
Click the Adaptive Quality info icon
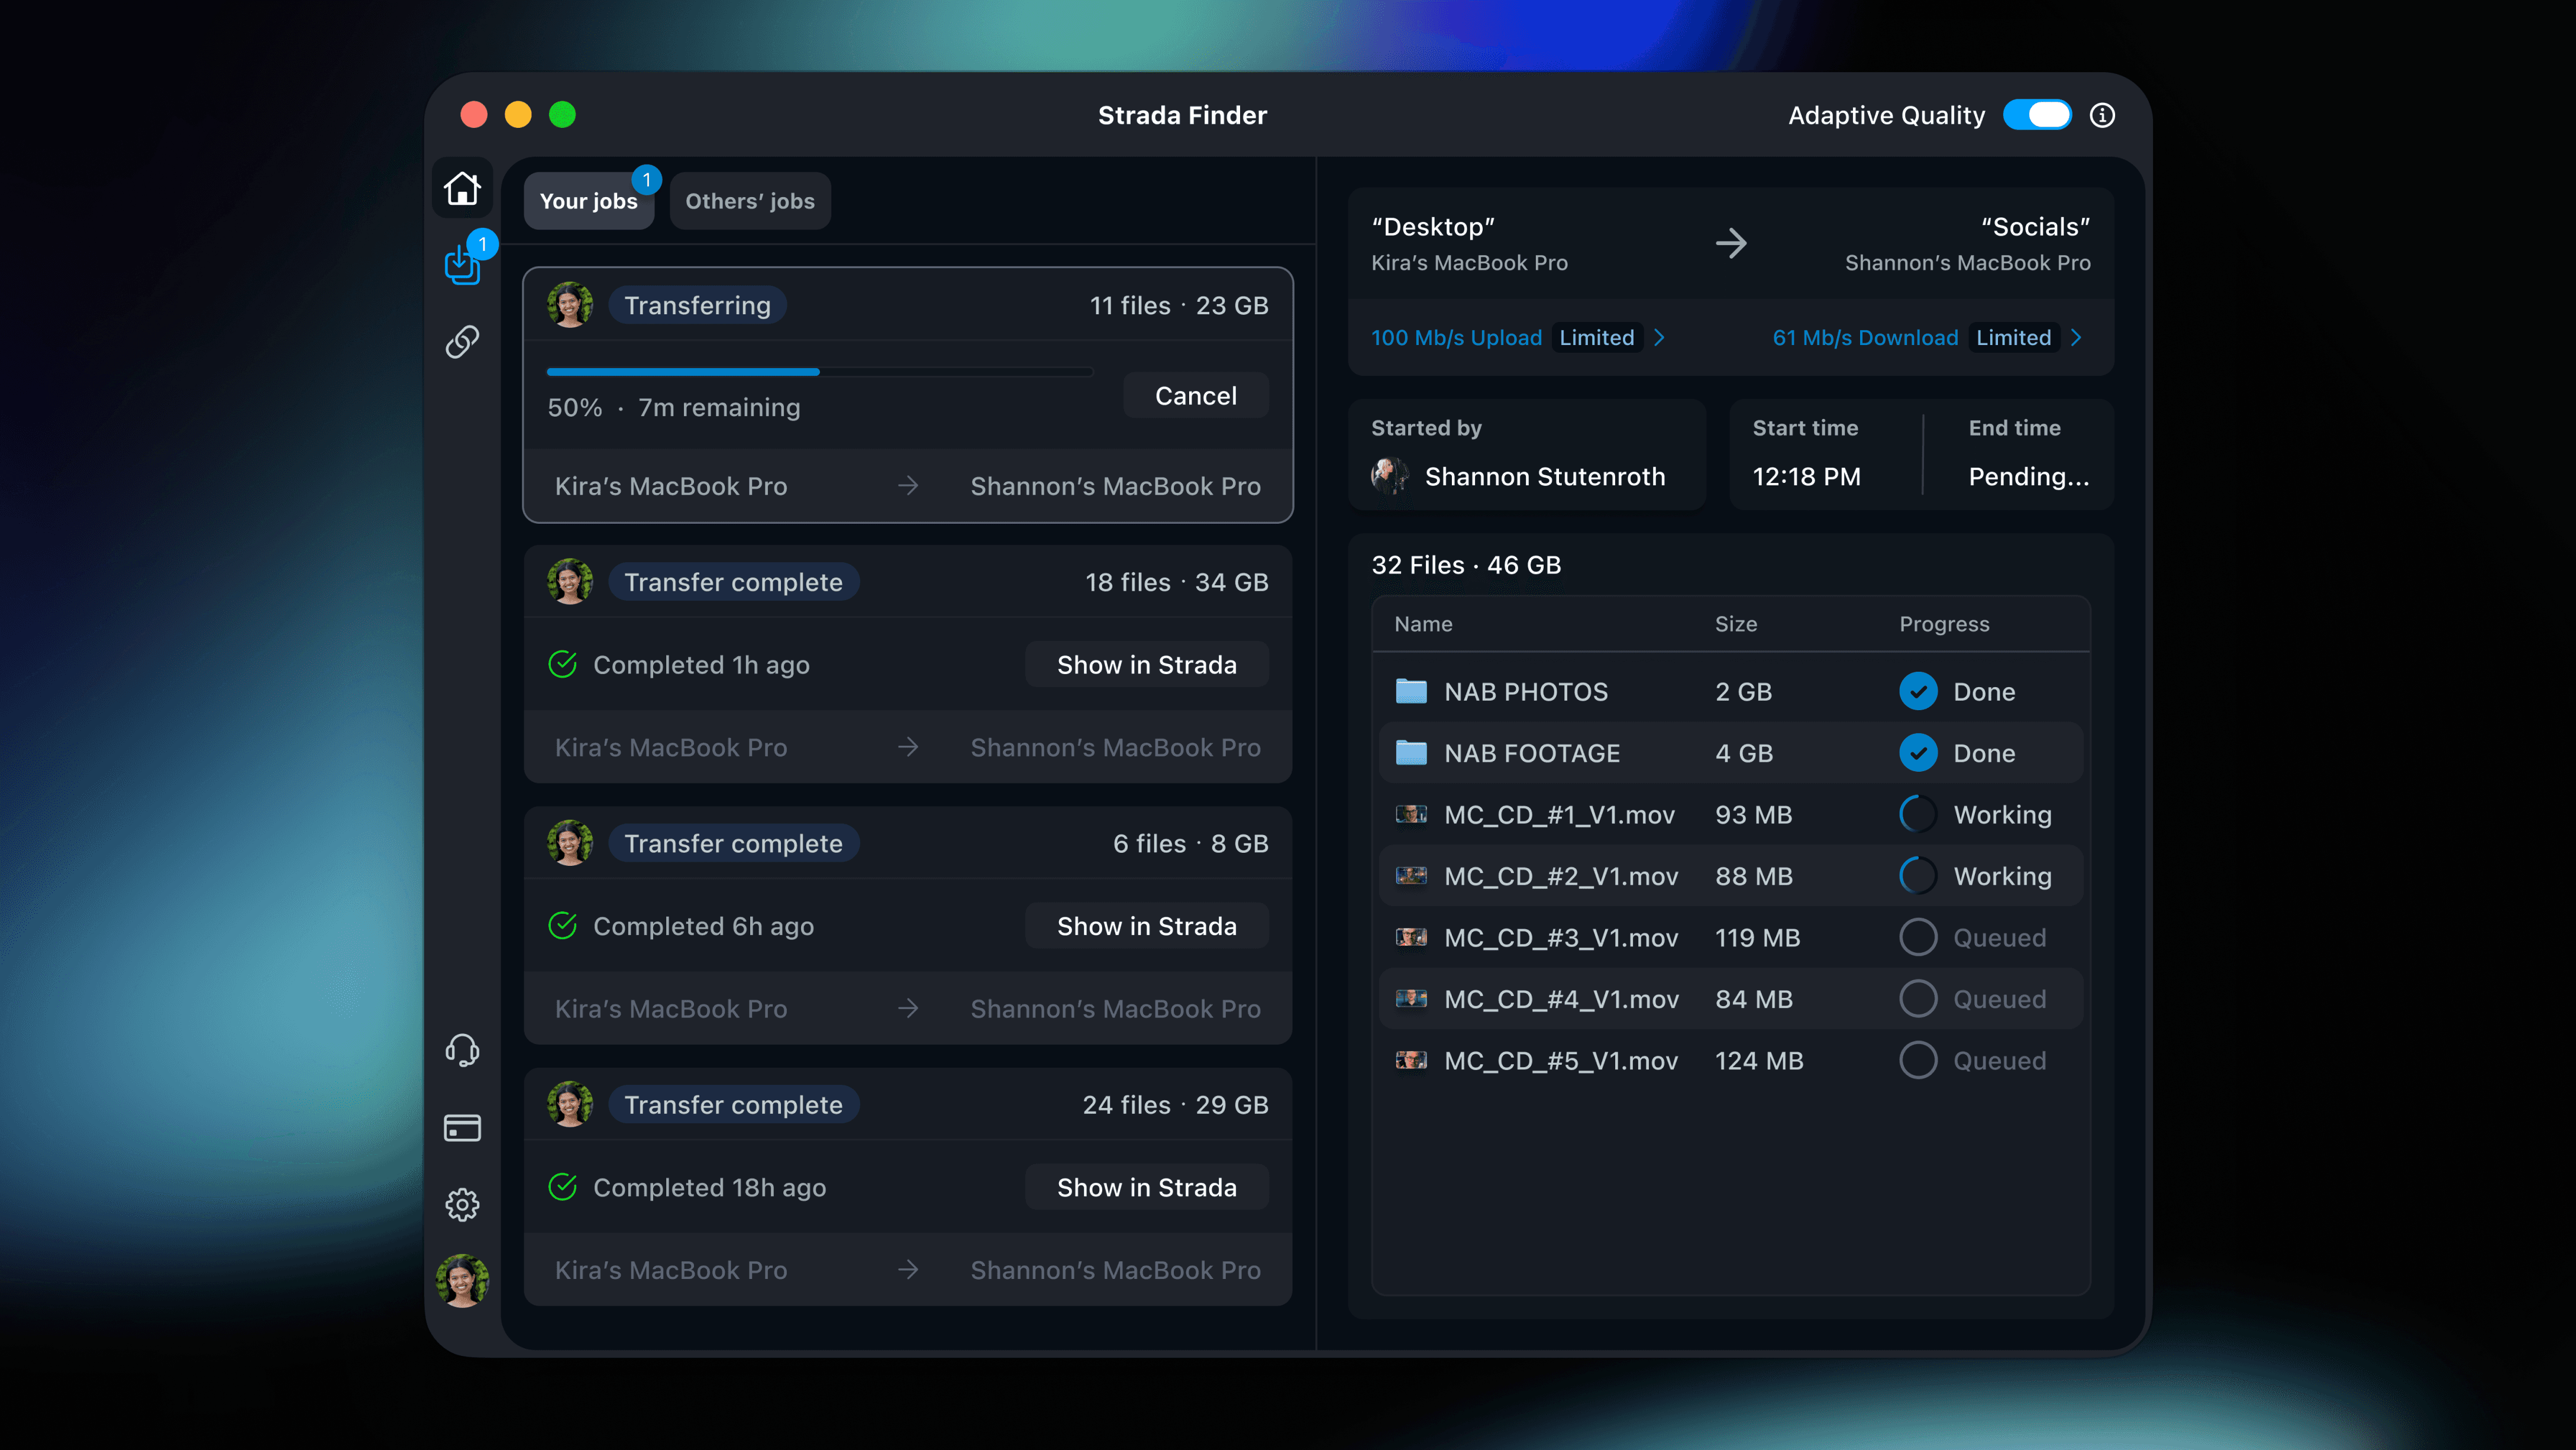click(x=2102, y=116)
